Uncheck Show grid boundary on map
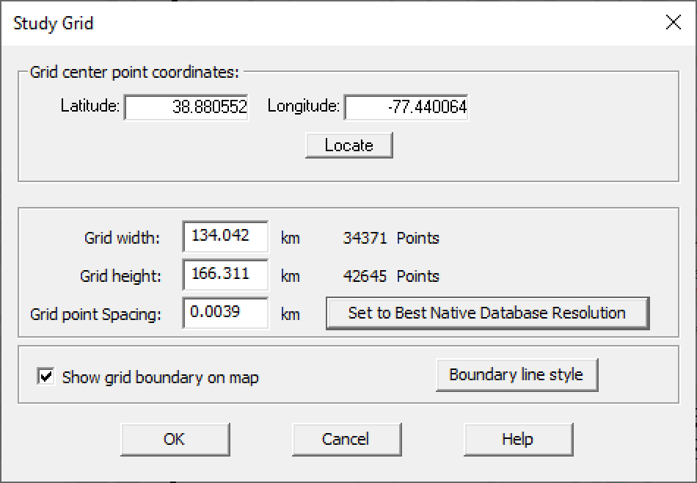697x483 pixels. click(46, 377)
